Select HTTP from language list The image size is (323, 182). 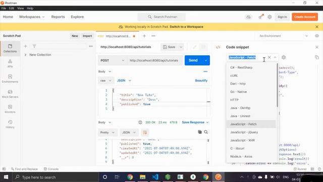point(251,100)
